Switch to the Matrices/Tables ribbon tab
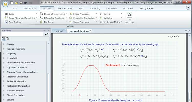The image size is (192, 102). coord(65,8)
